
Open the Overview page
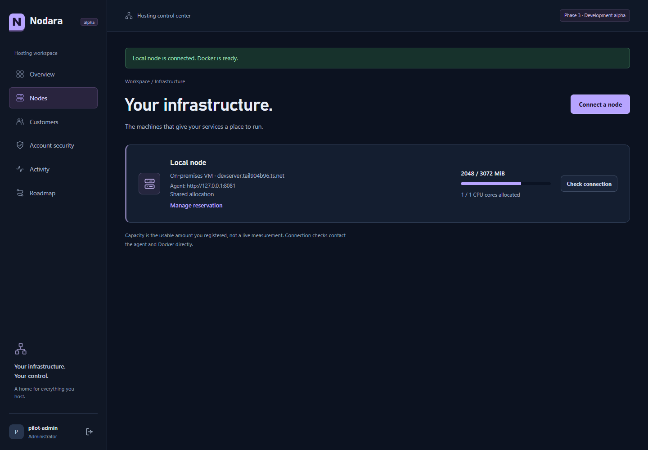coord(53,74)
